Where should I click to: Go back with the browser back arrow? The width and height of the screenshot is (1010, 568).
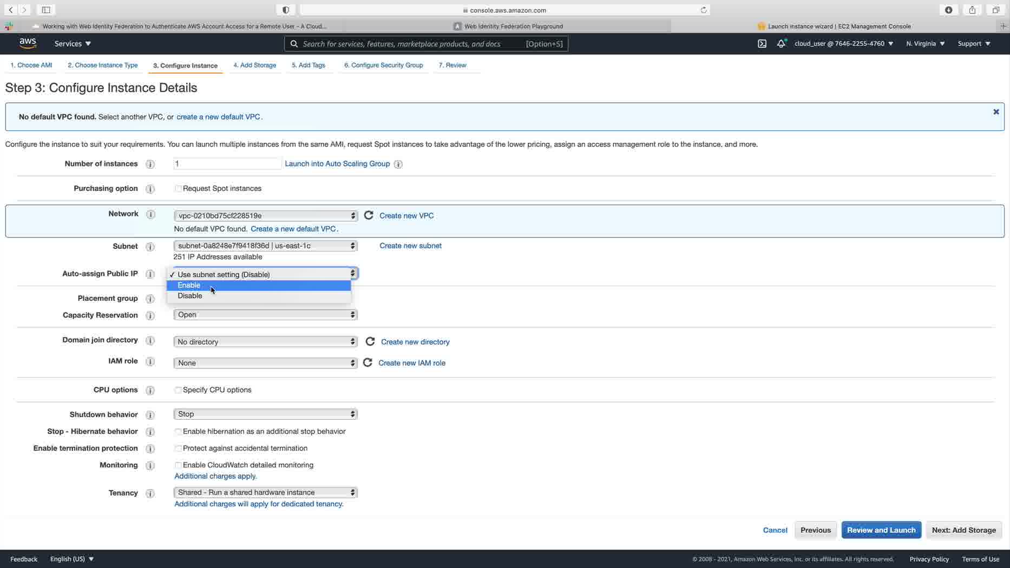click(x=11, y=10)
